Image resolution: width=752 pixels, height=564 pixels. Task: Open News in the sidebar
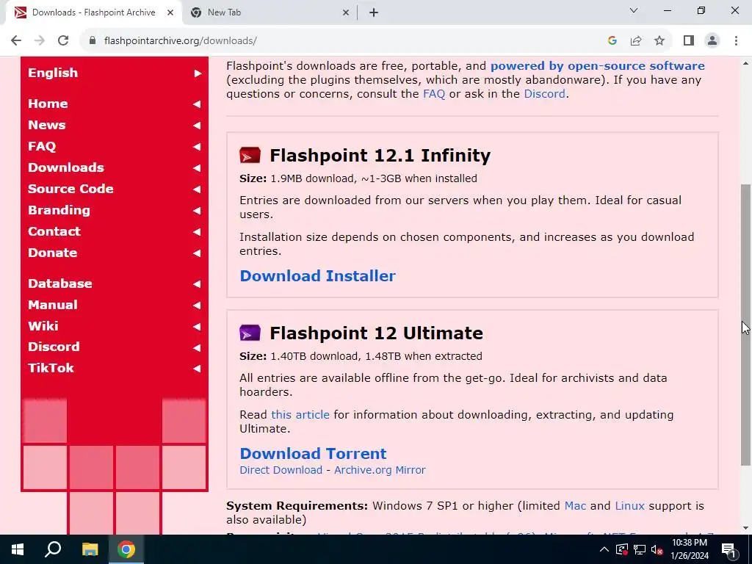[47, 125]
